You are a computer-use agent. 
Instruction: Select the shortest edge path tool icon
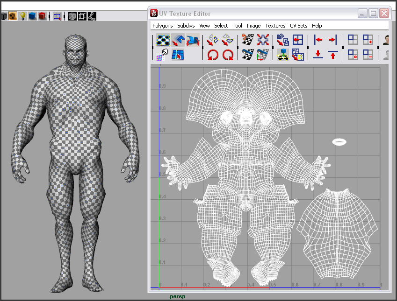click(178, 55)
